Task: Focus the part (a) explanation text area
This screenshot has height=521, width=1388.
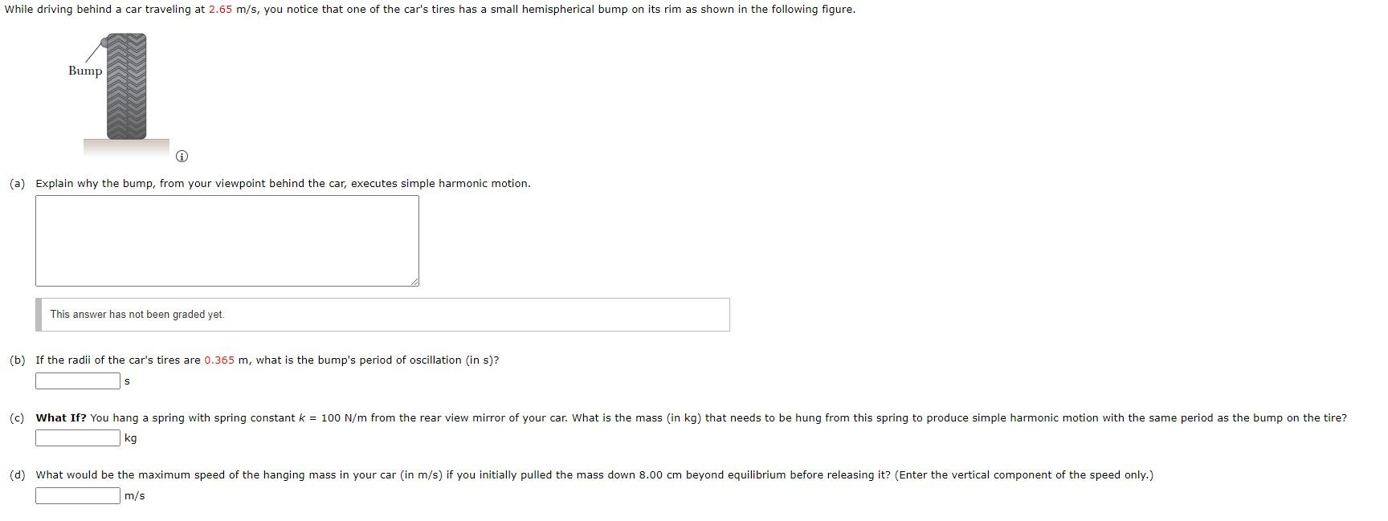Action: point(227,241)
